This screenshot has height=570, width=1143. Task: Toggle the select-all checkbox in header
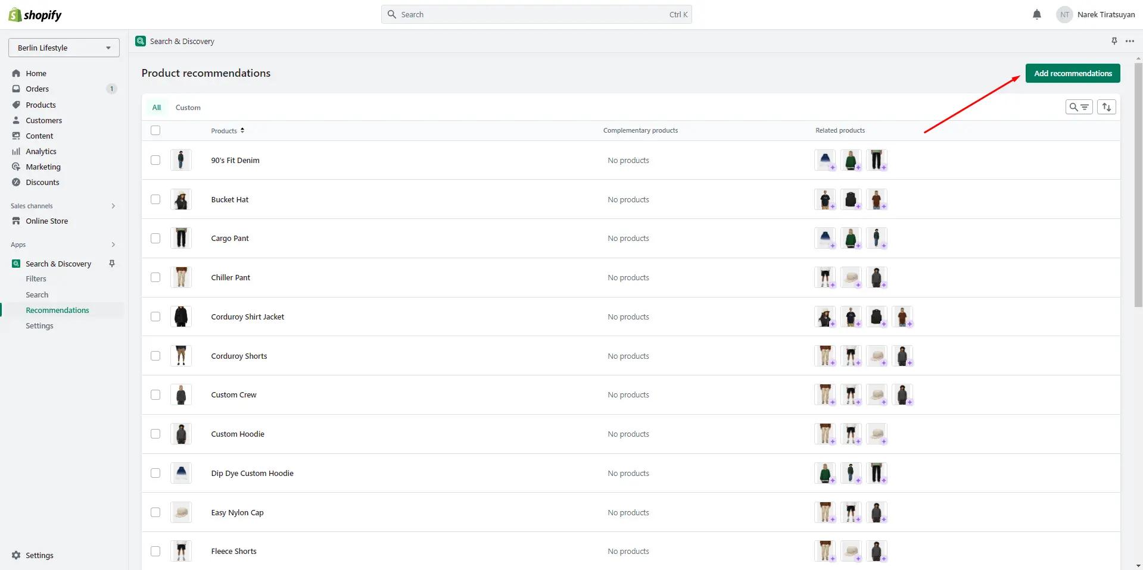[x=155, y=130]
